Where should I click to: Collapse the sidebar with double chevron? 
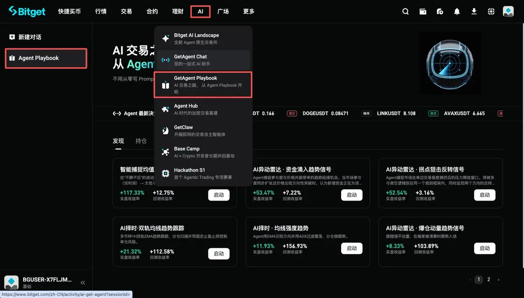[83, 283]
